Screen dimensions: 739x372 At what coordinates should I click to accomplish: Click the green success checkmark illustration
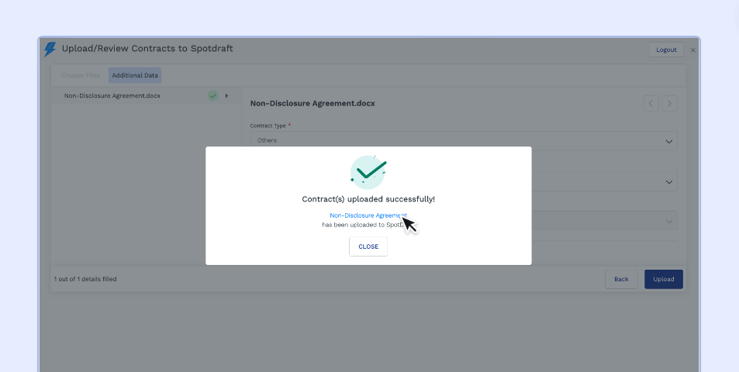pyautogui.click(x=368, y=171)
